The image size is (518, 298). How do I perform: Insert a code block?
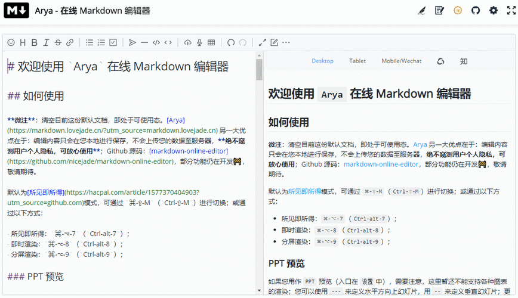tap(156, 42)
